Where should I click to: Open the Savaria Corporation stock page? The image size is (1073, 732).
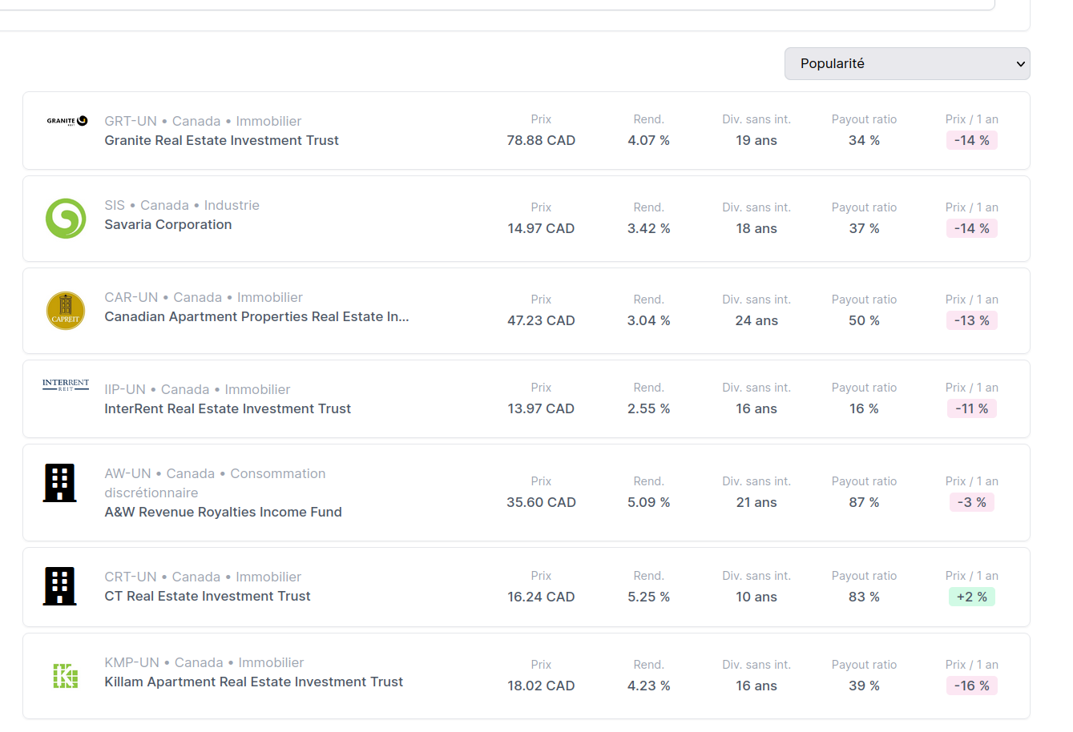tap(168, 224)
